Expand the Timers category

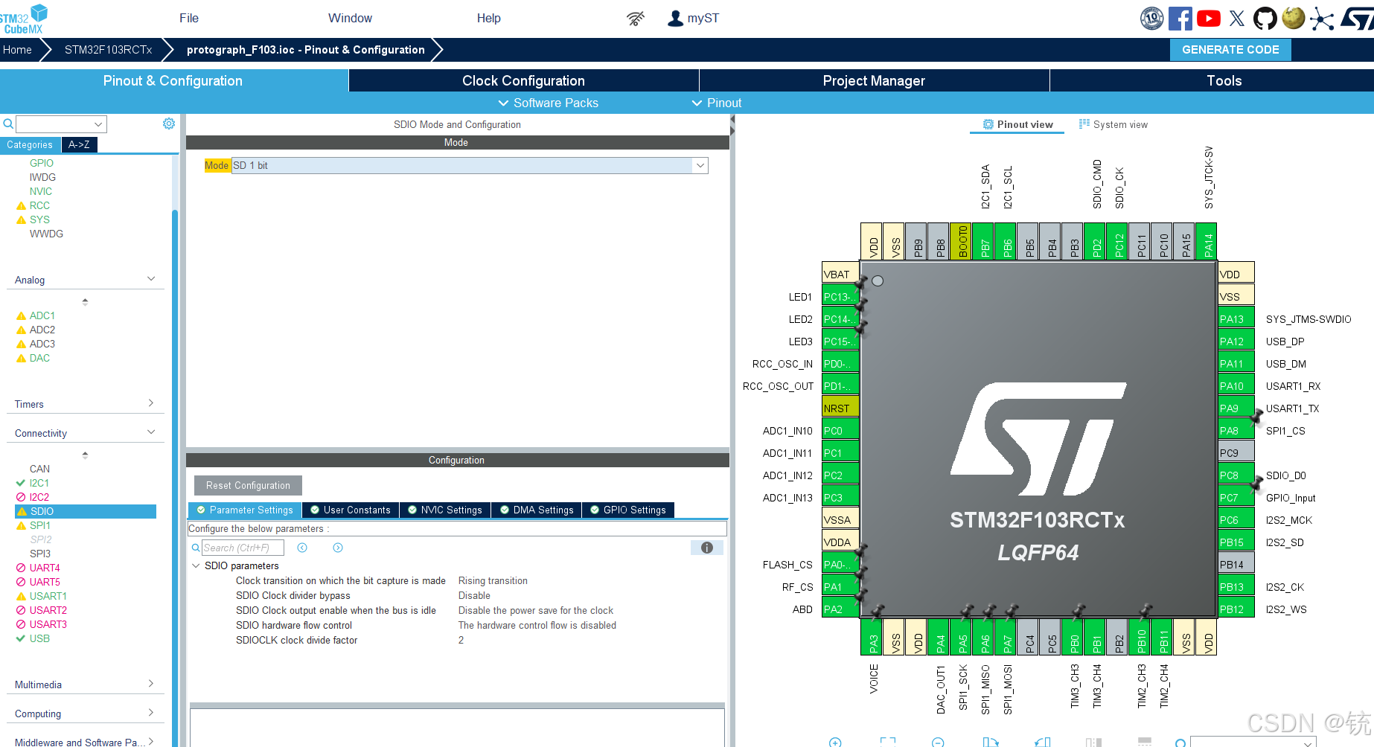(x=151, y=403)
